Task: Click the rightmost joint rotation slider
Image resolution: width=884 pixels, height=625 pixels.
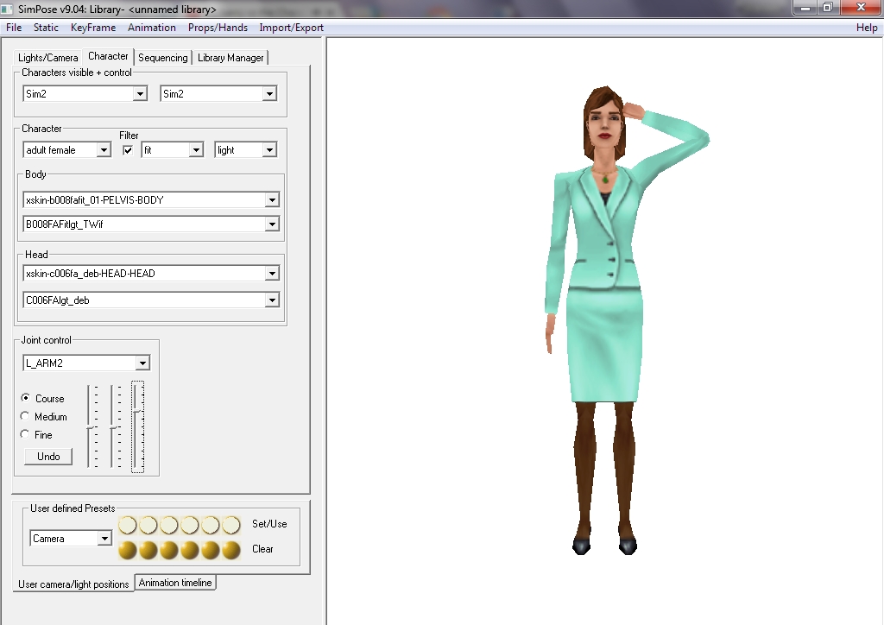Action: tap(137, 426)
